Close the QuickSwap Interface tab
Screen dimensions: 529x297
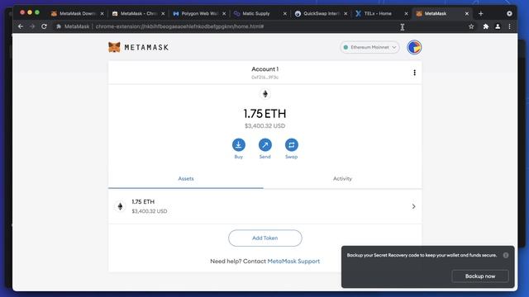click(346, 13)
